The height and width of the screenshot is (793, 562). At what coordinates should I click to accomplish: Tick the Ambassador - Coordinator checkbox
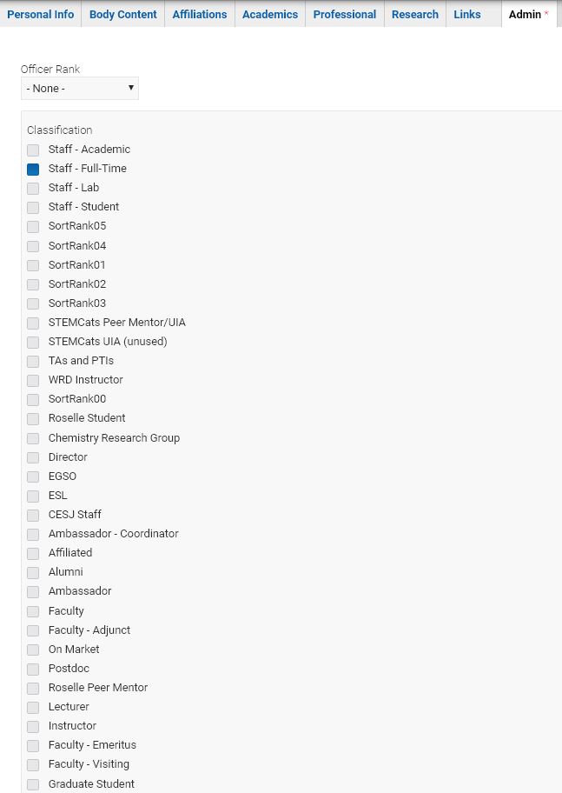33,534
